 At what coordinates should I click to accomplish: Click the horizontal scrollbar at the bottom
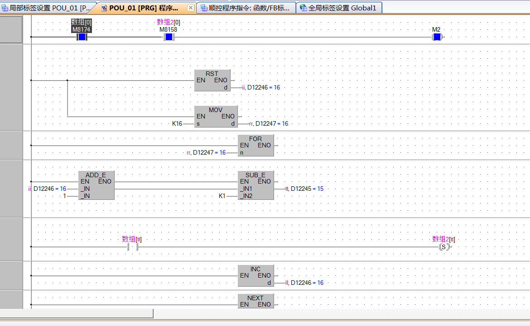(x=77, y=313)
